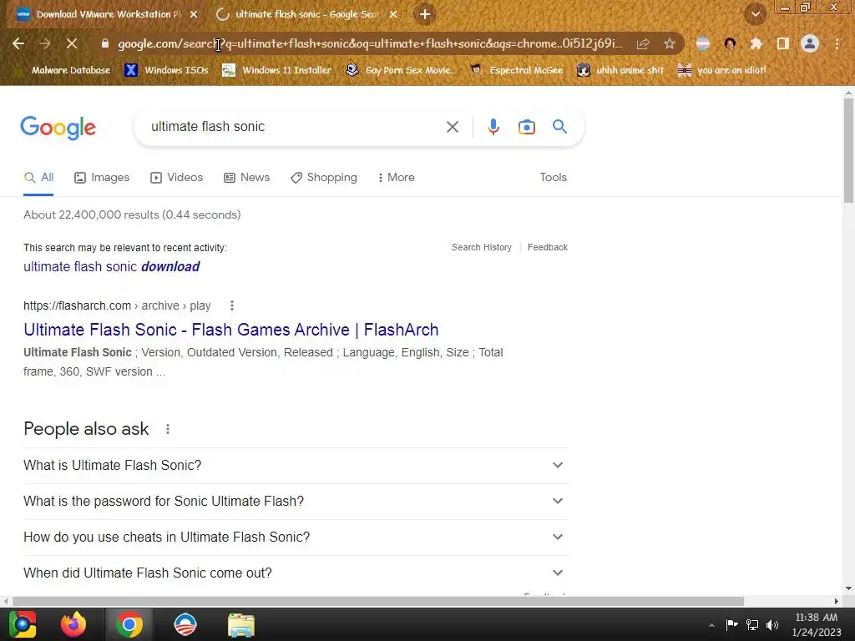855x641 pixels.
Task: Switch to News results
Action: (x=247, y=178)
